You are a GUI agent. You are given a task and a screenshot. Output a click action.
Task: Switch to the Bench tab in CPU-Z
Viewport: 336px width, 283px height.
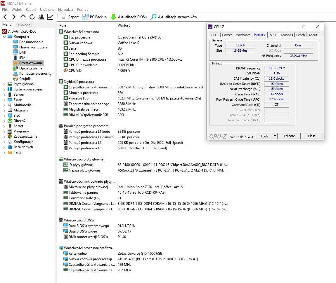point(300,35)
